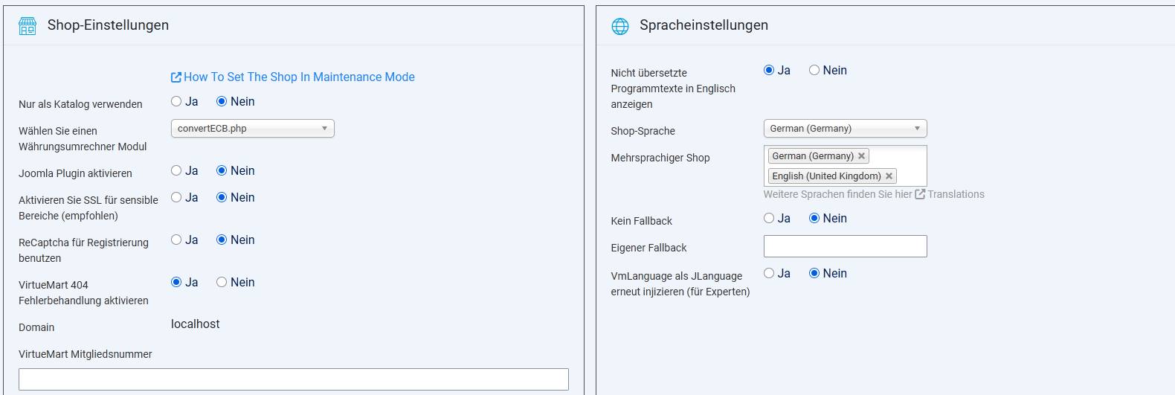The image size is (1175, 395).
Task: Select Ja for Nur als Katalog verwenden
Action: [176, 102]
